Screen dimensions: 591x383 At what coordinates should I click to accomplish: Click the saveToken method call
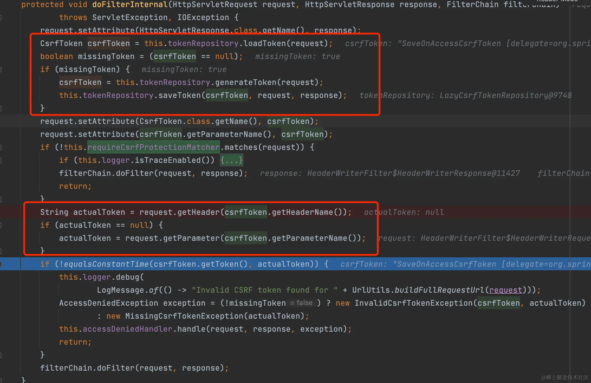click(179, 95)
